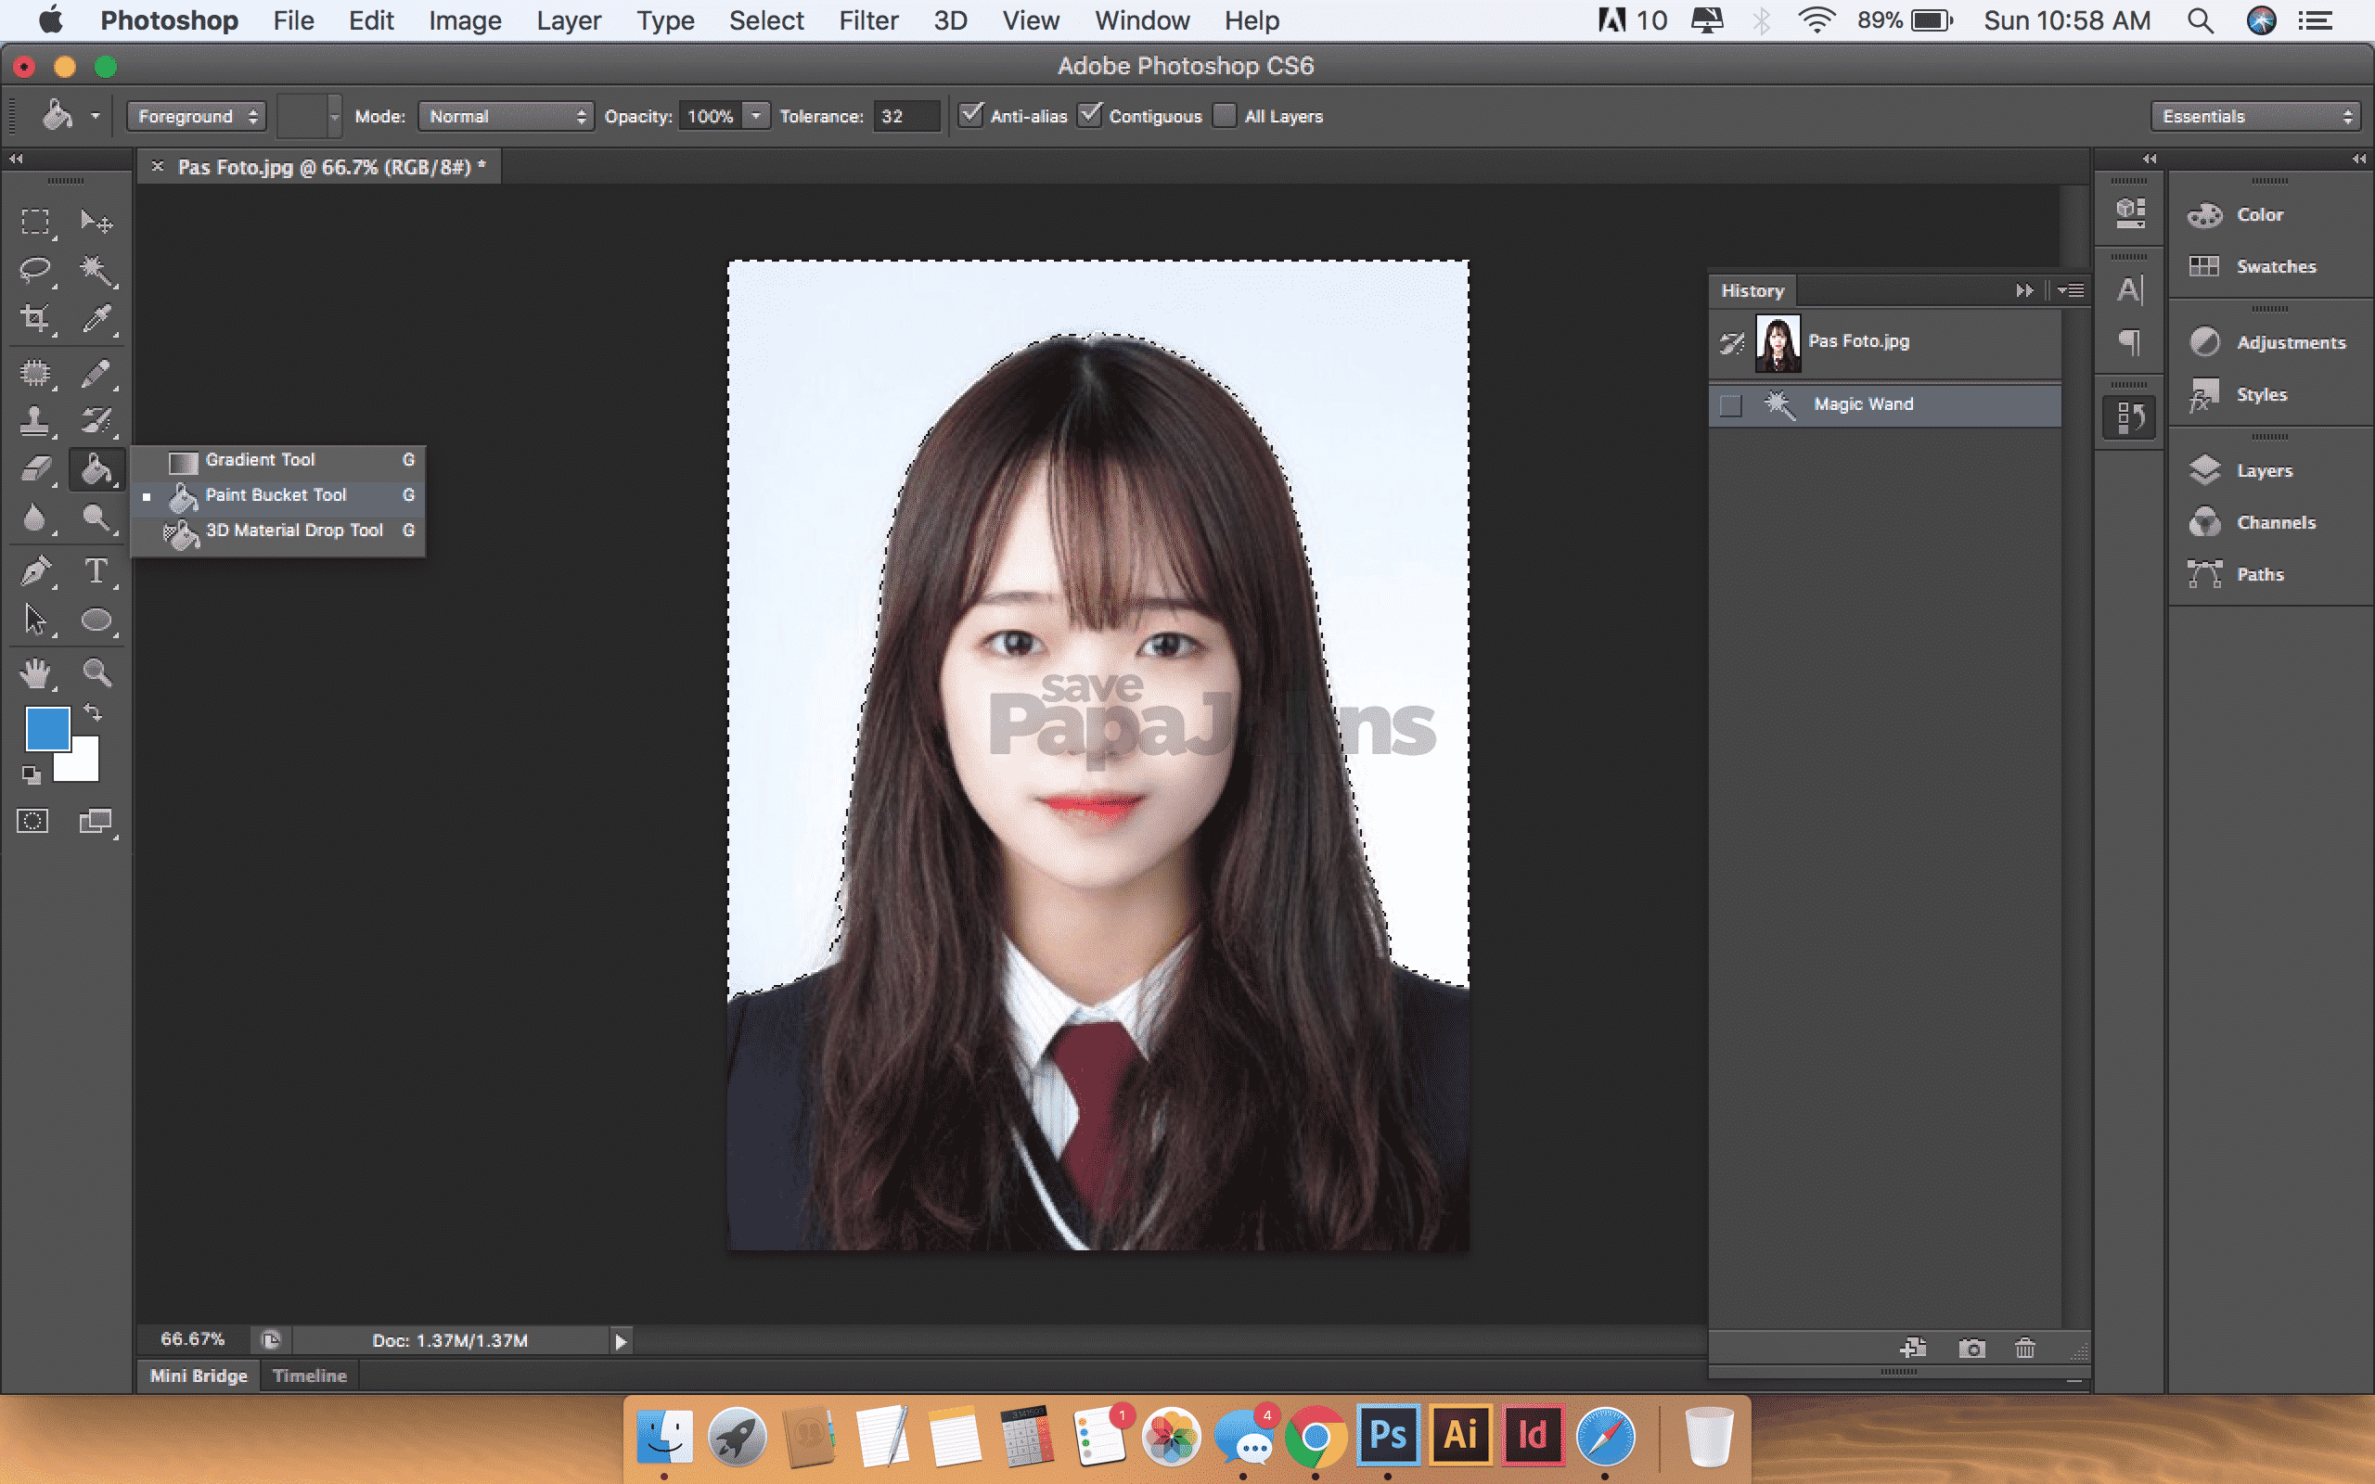Open the Essentials workspace dropdown
Image resolution: width=2375 pixels, height=1484 pixels.
pos(2255,116)
